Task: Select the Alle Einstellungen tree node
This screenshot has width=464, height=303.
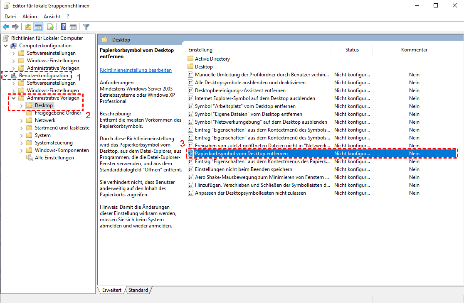Action: [54, 158]
